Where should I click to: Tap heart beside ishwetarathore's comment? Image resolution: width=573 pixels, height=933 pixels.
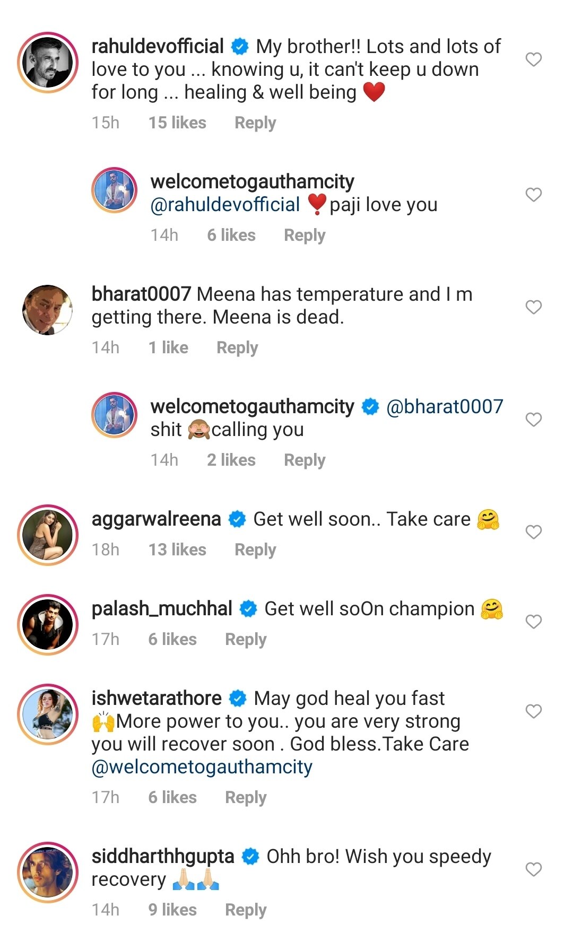(533, 711)
